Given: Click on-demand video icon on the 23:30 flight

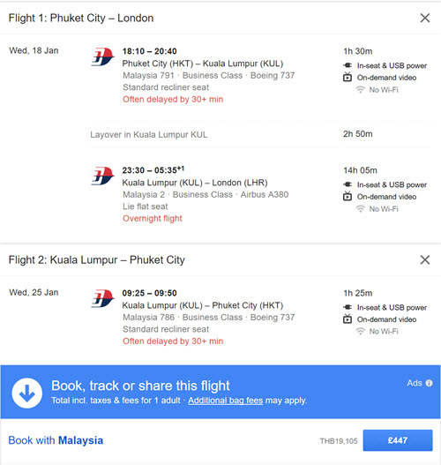Looking at the screenshot, I should point(348,196).
